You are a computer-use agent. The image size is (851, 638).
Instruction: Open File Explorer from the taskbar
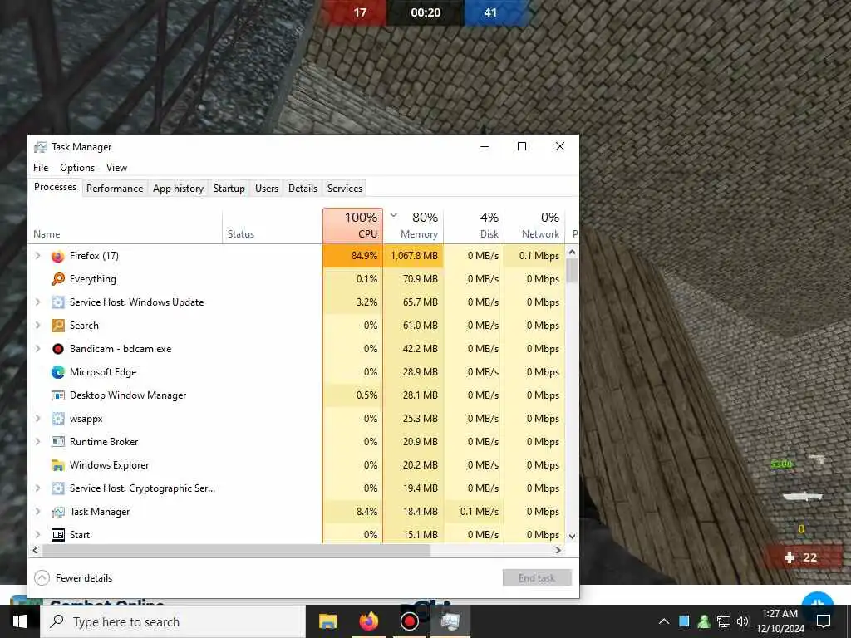click(x=327, y=621)
